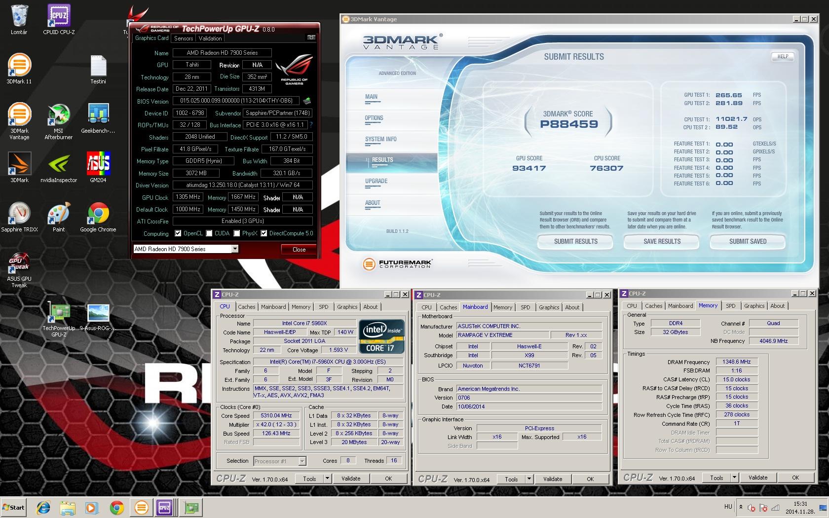This screenshot has height=518, width=829.
Task: Launch 3DMark Vantage desktop shortcut
Action: (x=19, y=121)
